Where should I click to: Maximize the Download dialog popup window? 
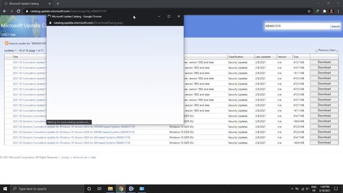coord(169,17)
